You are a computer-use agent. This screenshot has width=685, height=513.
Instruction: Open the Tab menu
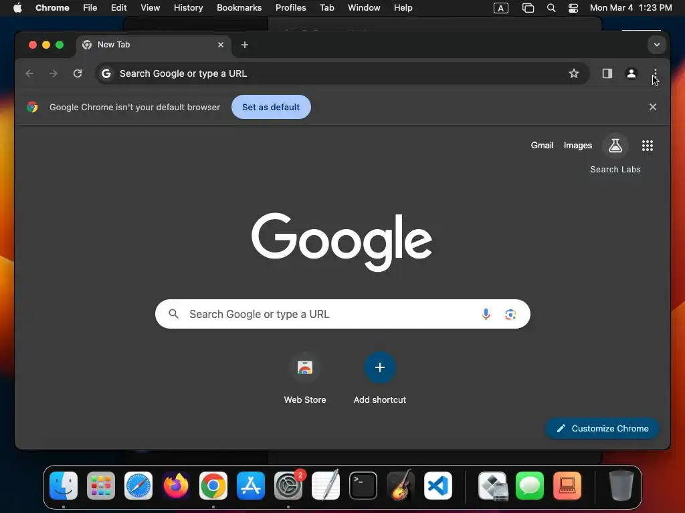(x=326, y=8)
